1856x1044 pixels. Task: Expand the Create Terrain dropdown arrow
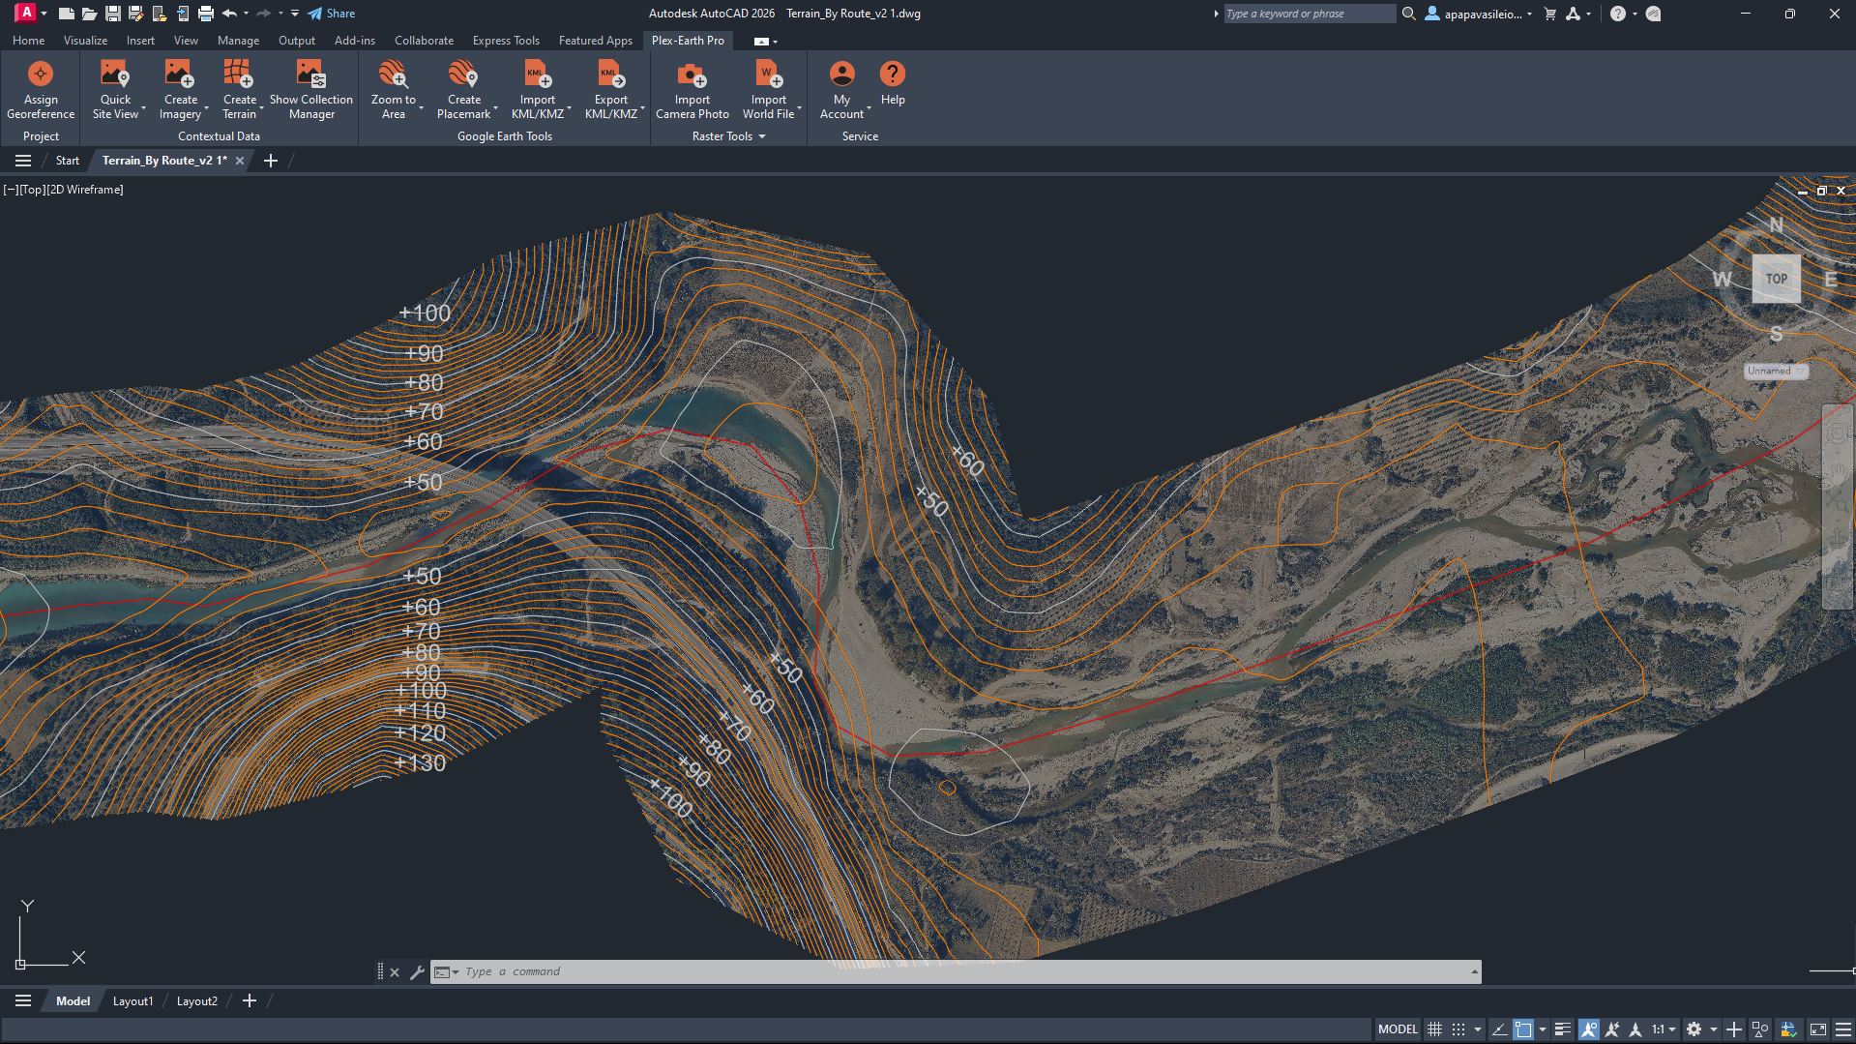pyautogui.click(x=261, y=108)
